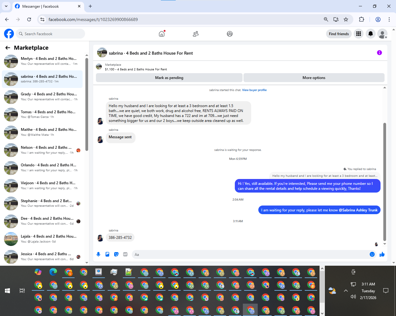Image resolution: width=396 pixels, height=316 pixels.
Task: Open the volume control in system tray
Action: tap(353, 297)
